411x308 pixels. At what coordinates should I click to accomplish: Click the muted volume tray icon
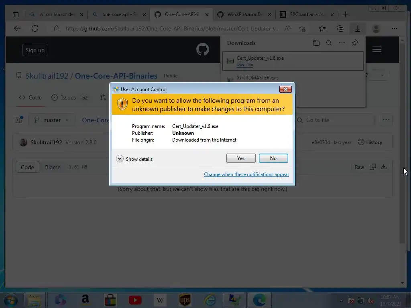pos(370,301)
